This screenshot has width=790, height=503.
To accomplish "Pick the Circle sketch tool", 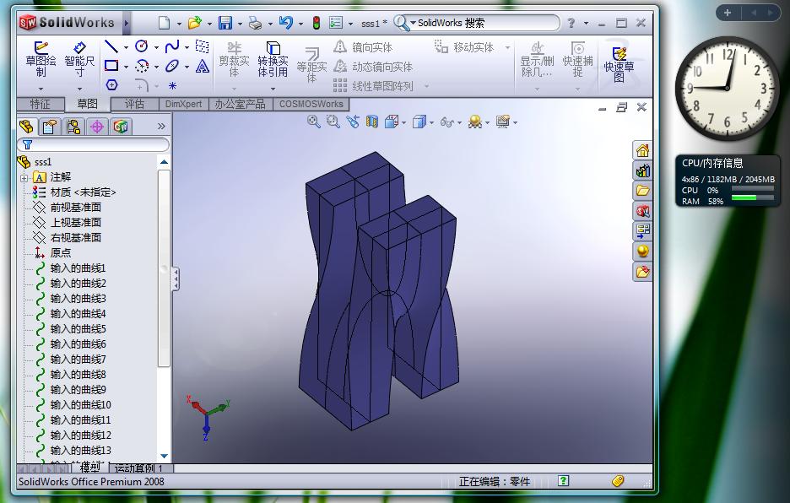I will 142,47.
